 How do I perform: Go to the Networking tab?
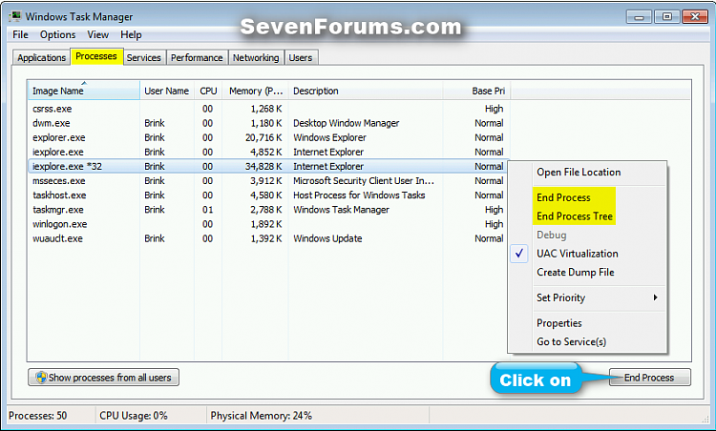click(256, 57)
